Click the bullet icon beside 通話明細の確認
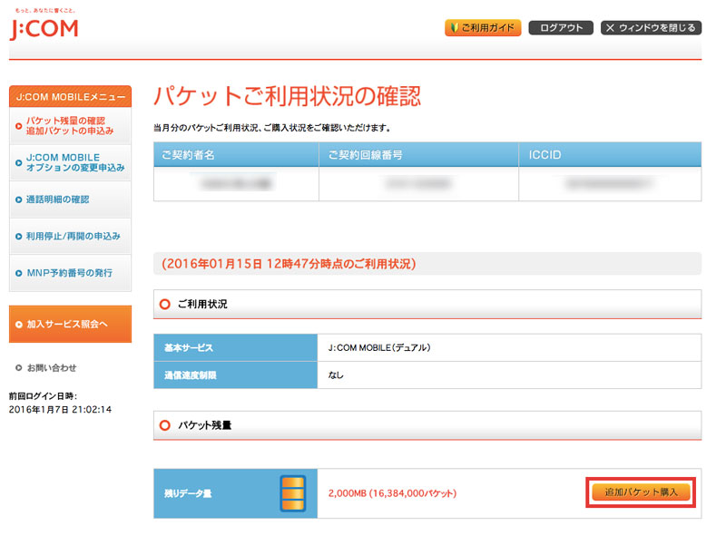 [18, 199]
